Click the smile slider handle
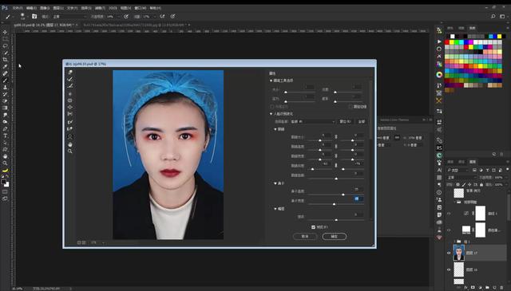The width and height of the screenshot is (511, 291). click(336, 220)
